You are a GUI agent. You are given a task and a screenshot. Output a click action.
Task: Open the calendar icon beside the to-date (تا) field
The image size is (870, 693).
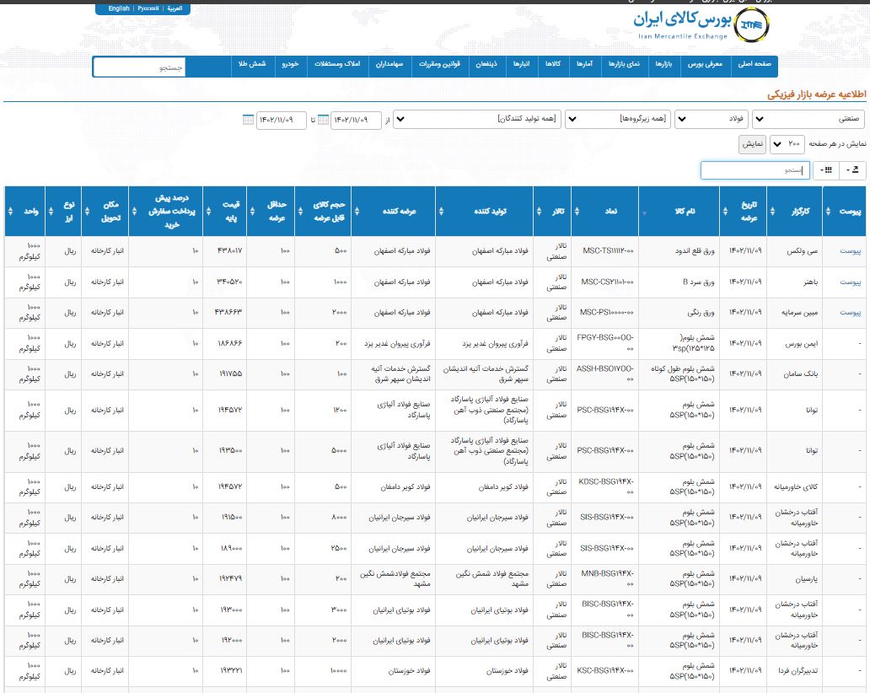248,120
